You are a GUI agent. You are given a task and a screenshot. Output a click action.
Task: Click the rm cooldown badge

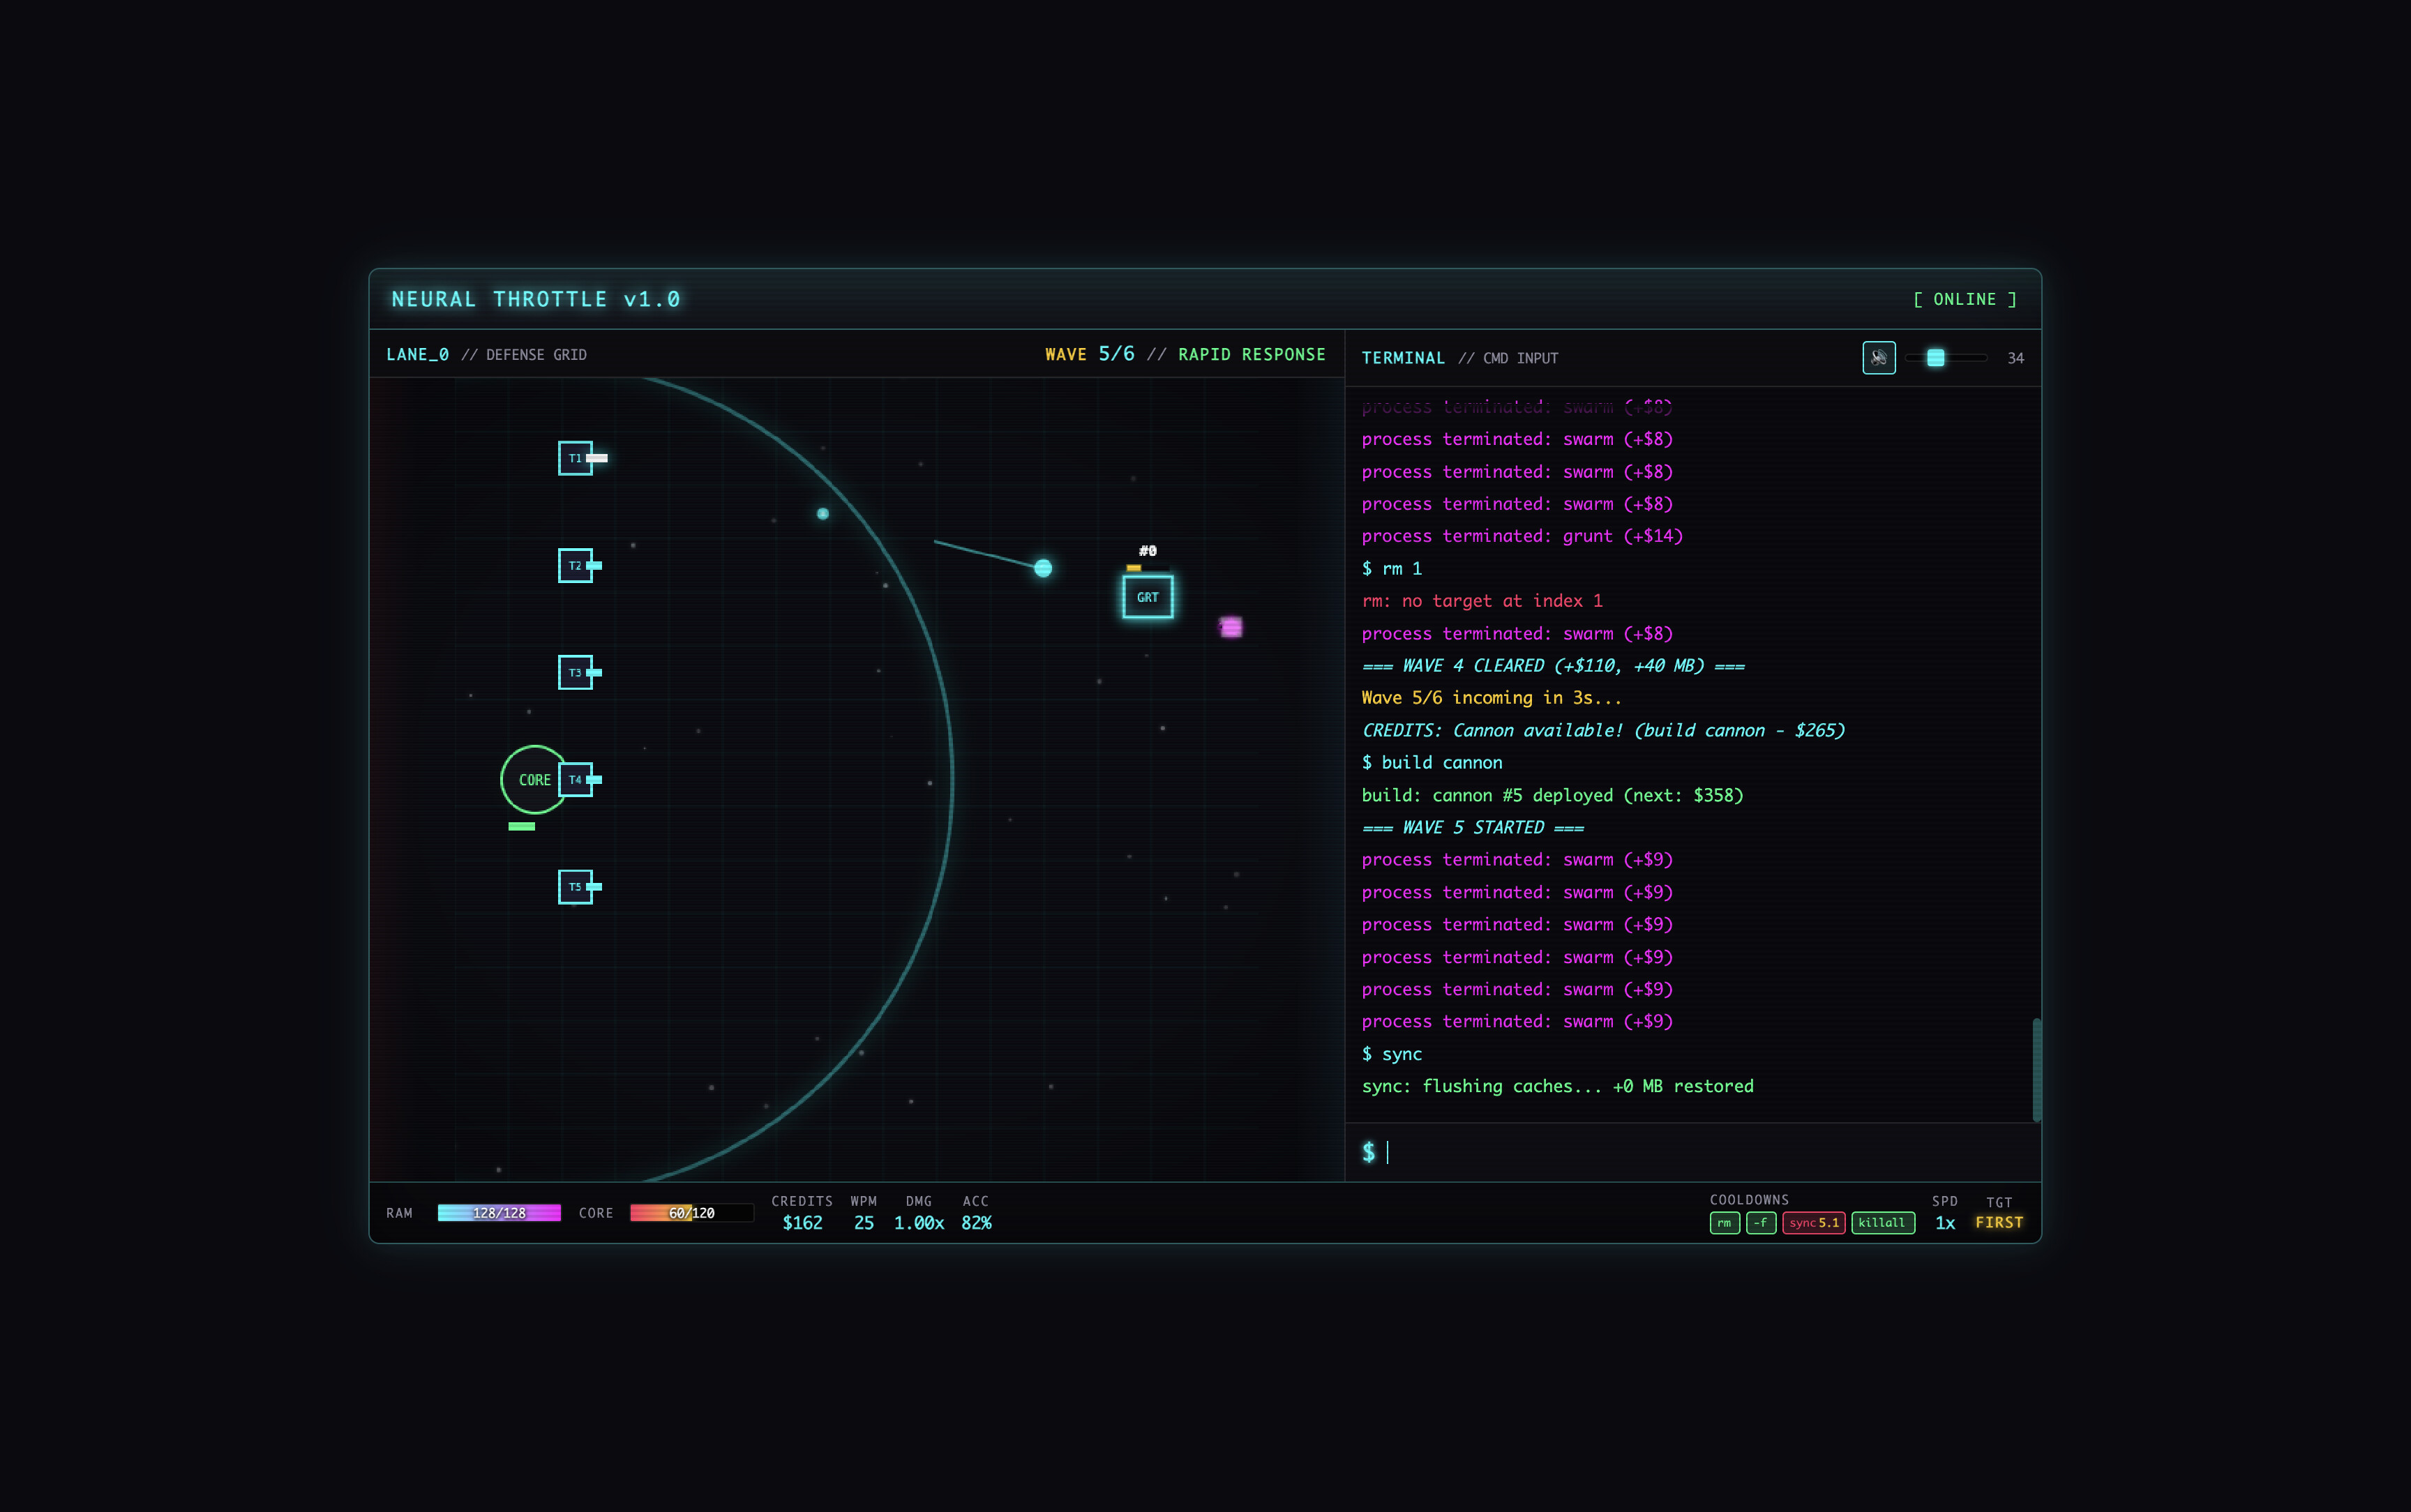point(1724,1223)
